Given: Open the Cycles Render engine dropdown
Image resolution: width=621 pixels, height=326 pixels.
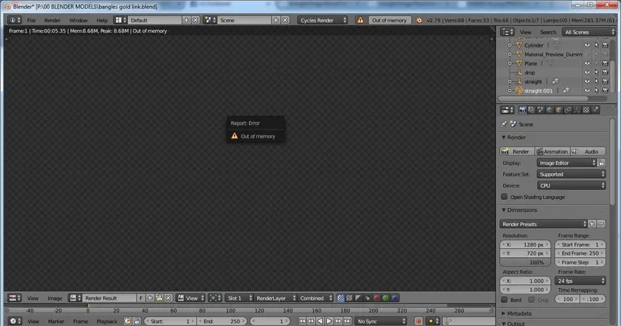Looking at the screenshot, I should click(x=322, y=20).
